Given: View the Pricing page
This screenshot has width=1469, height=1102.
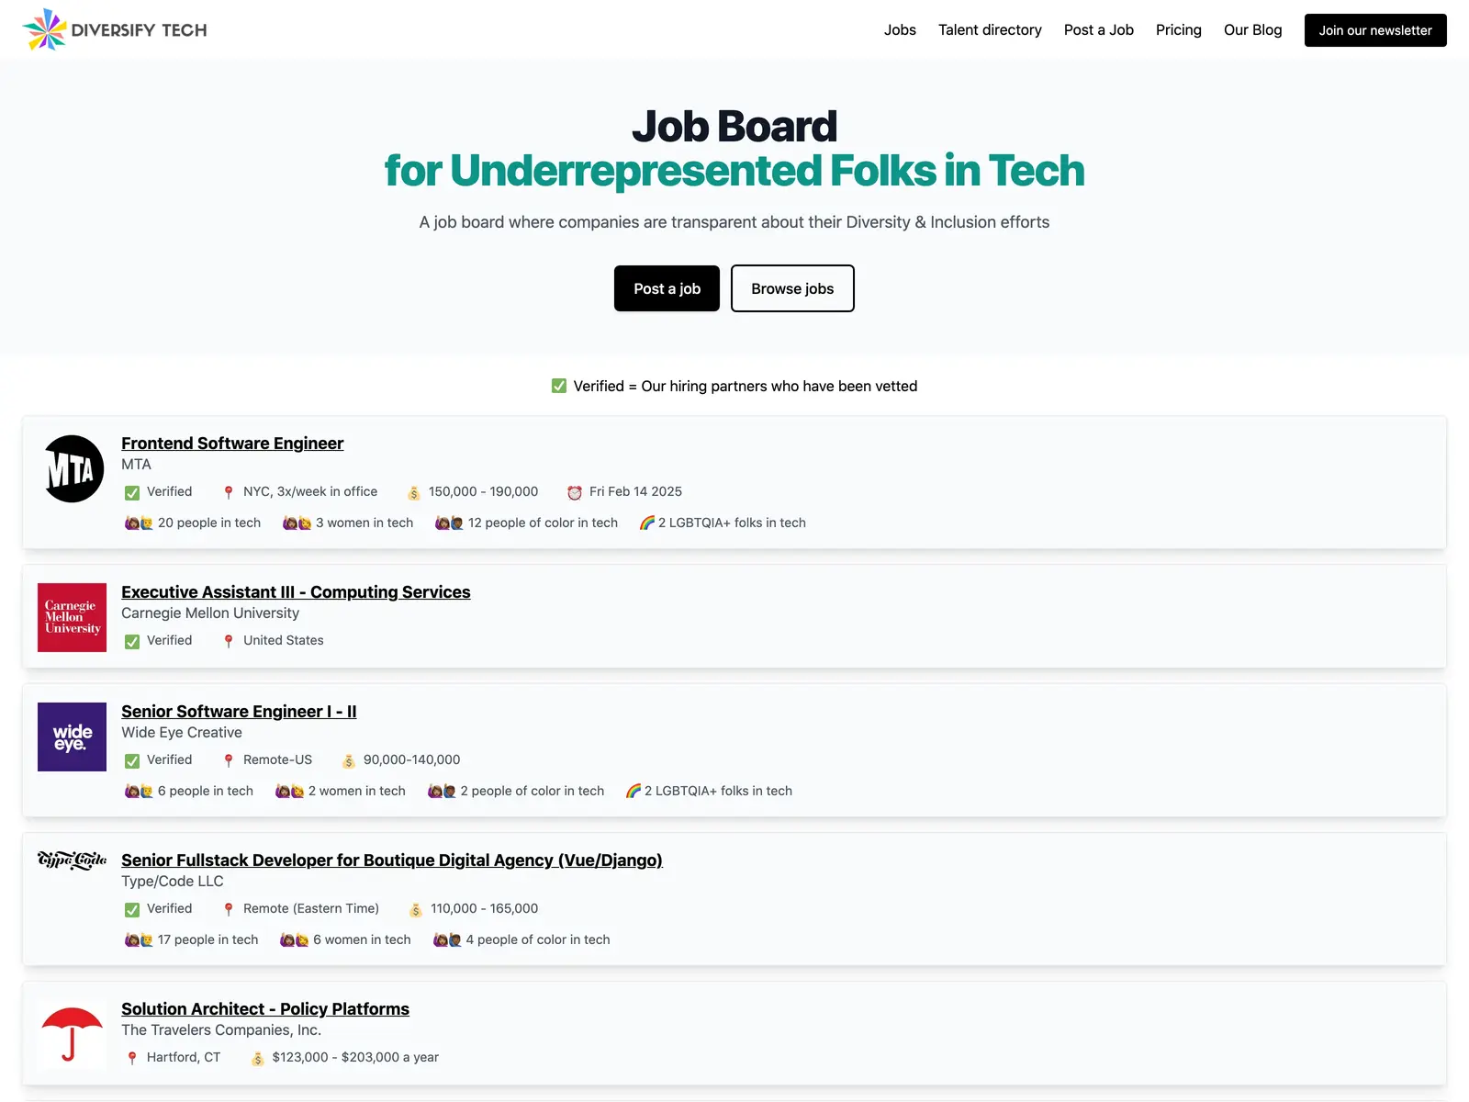Looking at the screenshot, I should pyautogui.click(x=1179, y=29).
